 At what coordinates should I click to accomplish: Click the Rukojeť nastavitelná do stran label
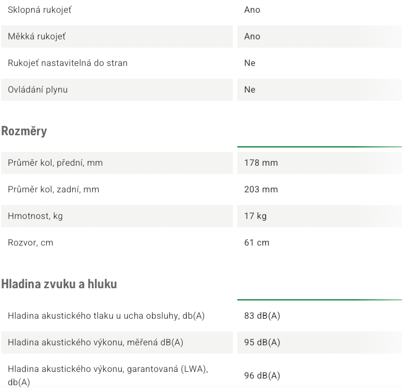[x=68, y=63]
